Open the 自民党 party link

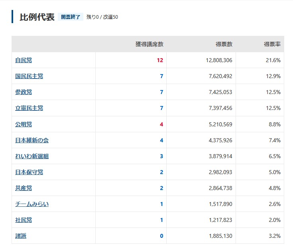tap(24, 60)
